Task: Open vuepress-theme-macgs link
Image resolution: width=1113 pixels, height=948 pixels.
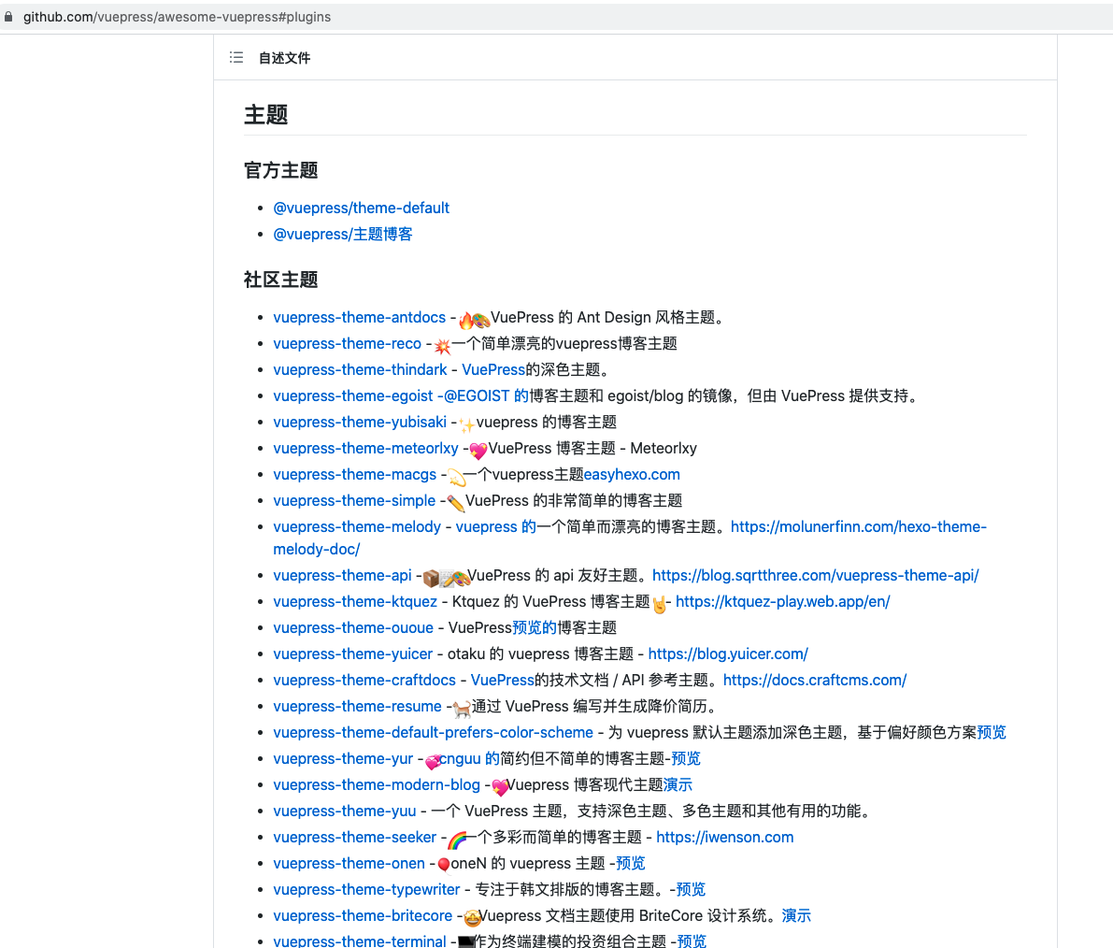Action: click(x=355, y=475)
